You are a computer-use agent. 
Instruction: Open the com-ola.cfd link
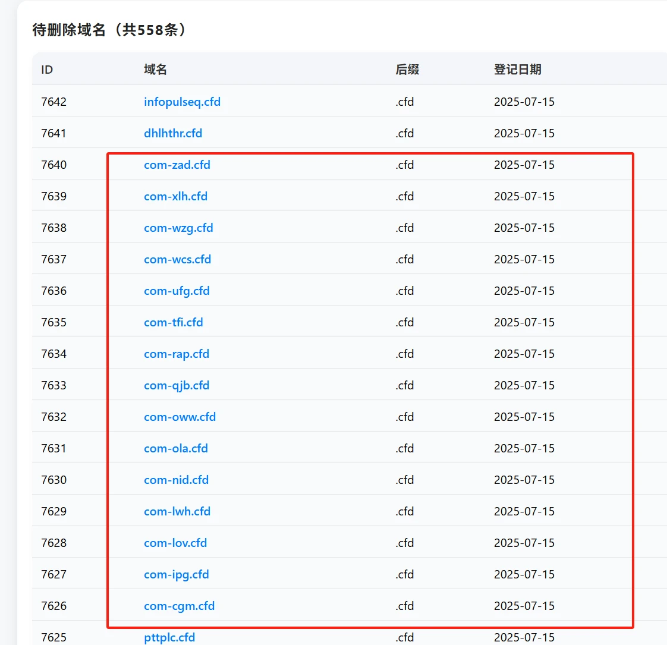coord(175,448)
